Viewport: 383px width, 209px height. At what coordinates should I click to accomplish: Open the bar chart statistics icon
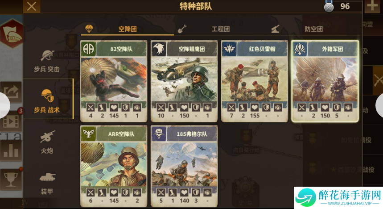(x=11, y=150)
